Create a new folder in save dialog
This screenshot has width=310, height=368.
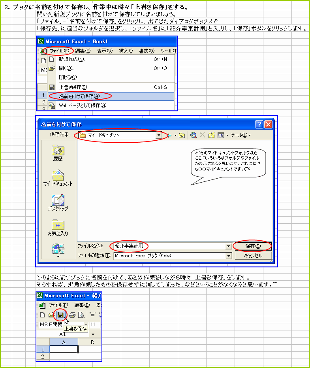tap(212, 135)
